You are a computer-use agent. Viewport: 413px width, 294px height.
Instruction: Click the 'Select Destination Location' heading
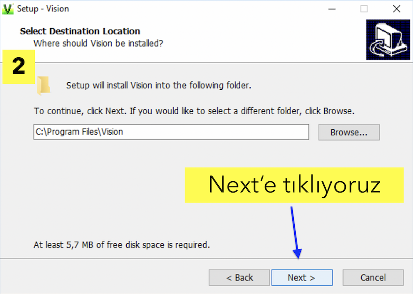(x=80, y=31)
